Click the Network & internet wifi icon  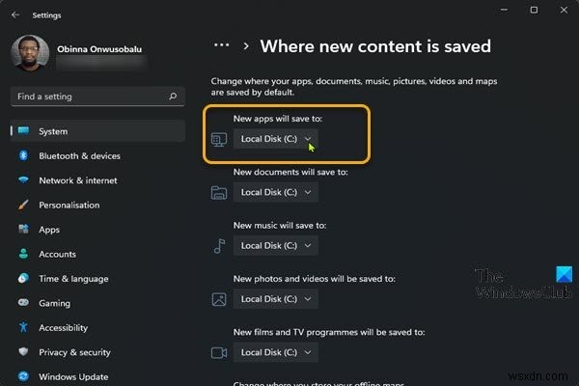tap(21, 180)
